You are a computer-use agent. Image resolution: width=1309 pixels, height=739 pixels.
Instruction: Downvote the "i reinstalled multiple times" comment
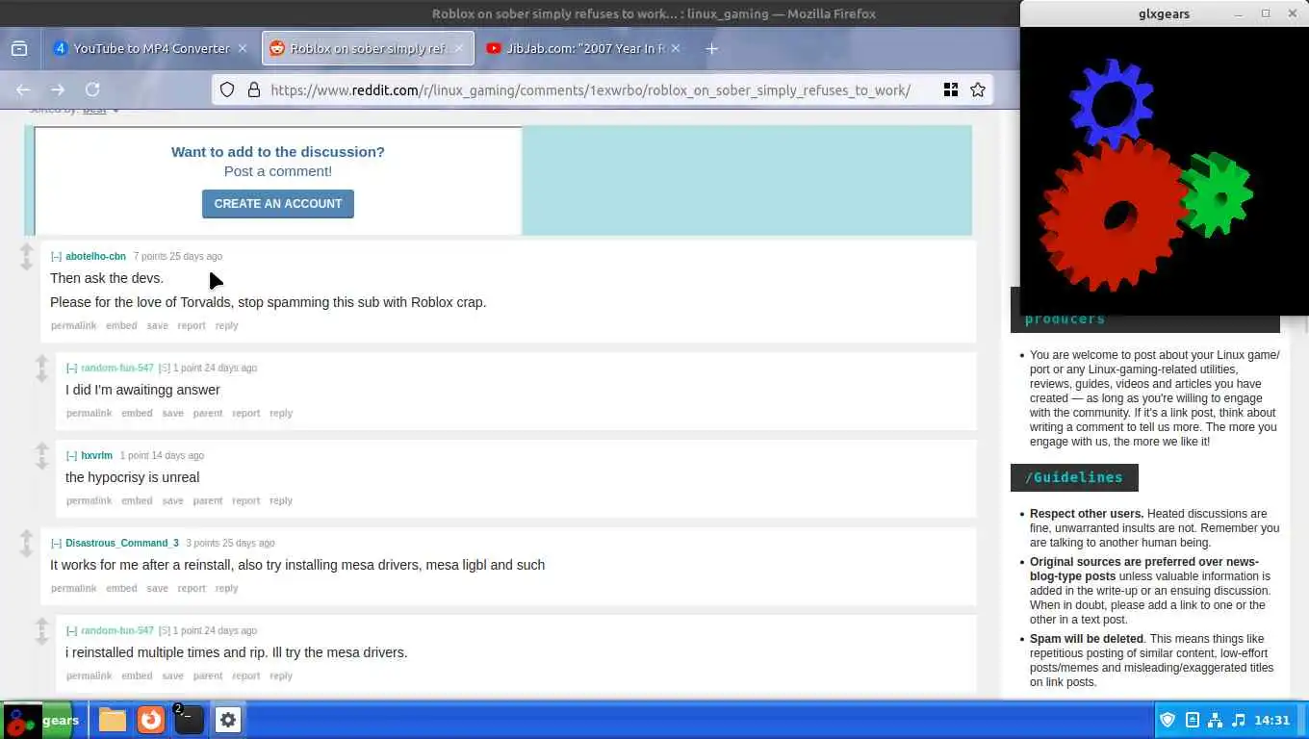[42, 638]
